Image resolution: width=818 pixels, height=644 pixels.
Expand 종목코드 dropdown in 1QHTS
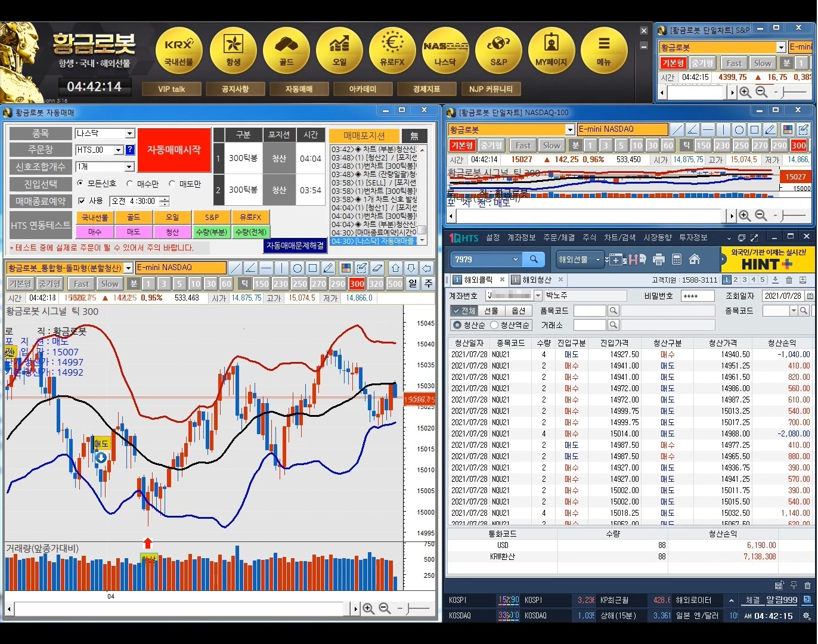click(x=794, y=311)
